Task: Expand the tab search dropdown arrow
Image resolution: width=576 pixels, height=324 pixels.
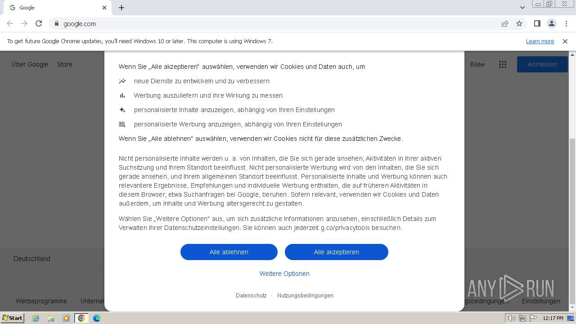Action: click(522, 8)
